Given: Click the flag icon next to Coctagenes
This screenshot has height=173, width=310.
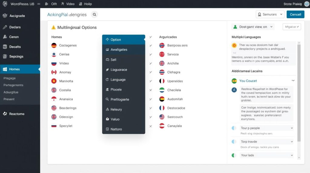Looking at the screenshot, I should 54,46.
